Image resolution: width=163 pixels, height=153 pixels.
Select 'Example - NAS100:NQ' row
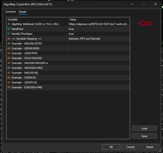(68, 73)
